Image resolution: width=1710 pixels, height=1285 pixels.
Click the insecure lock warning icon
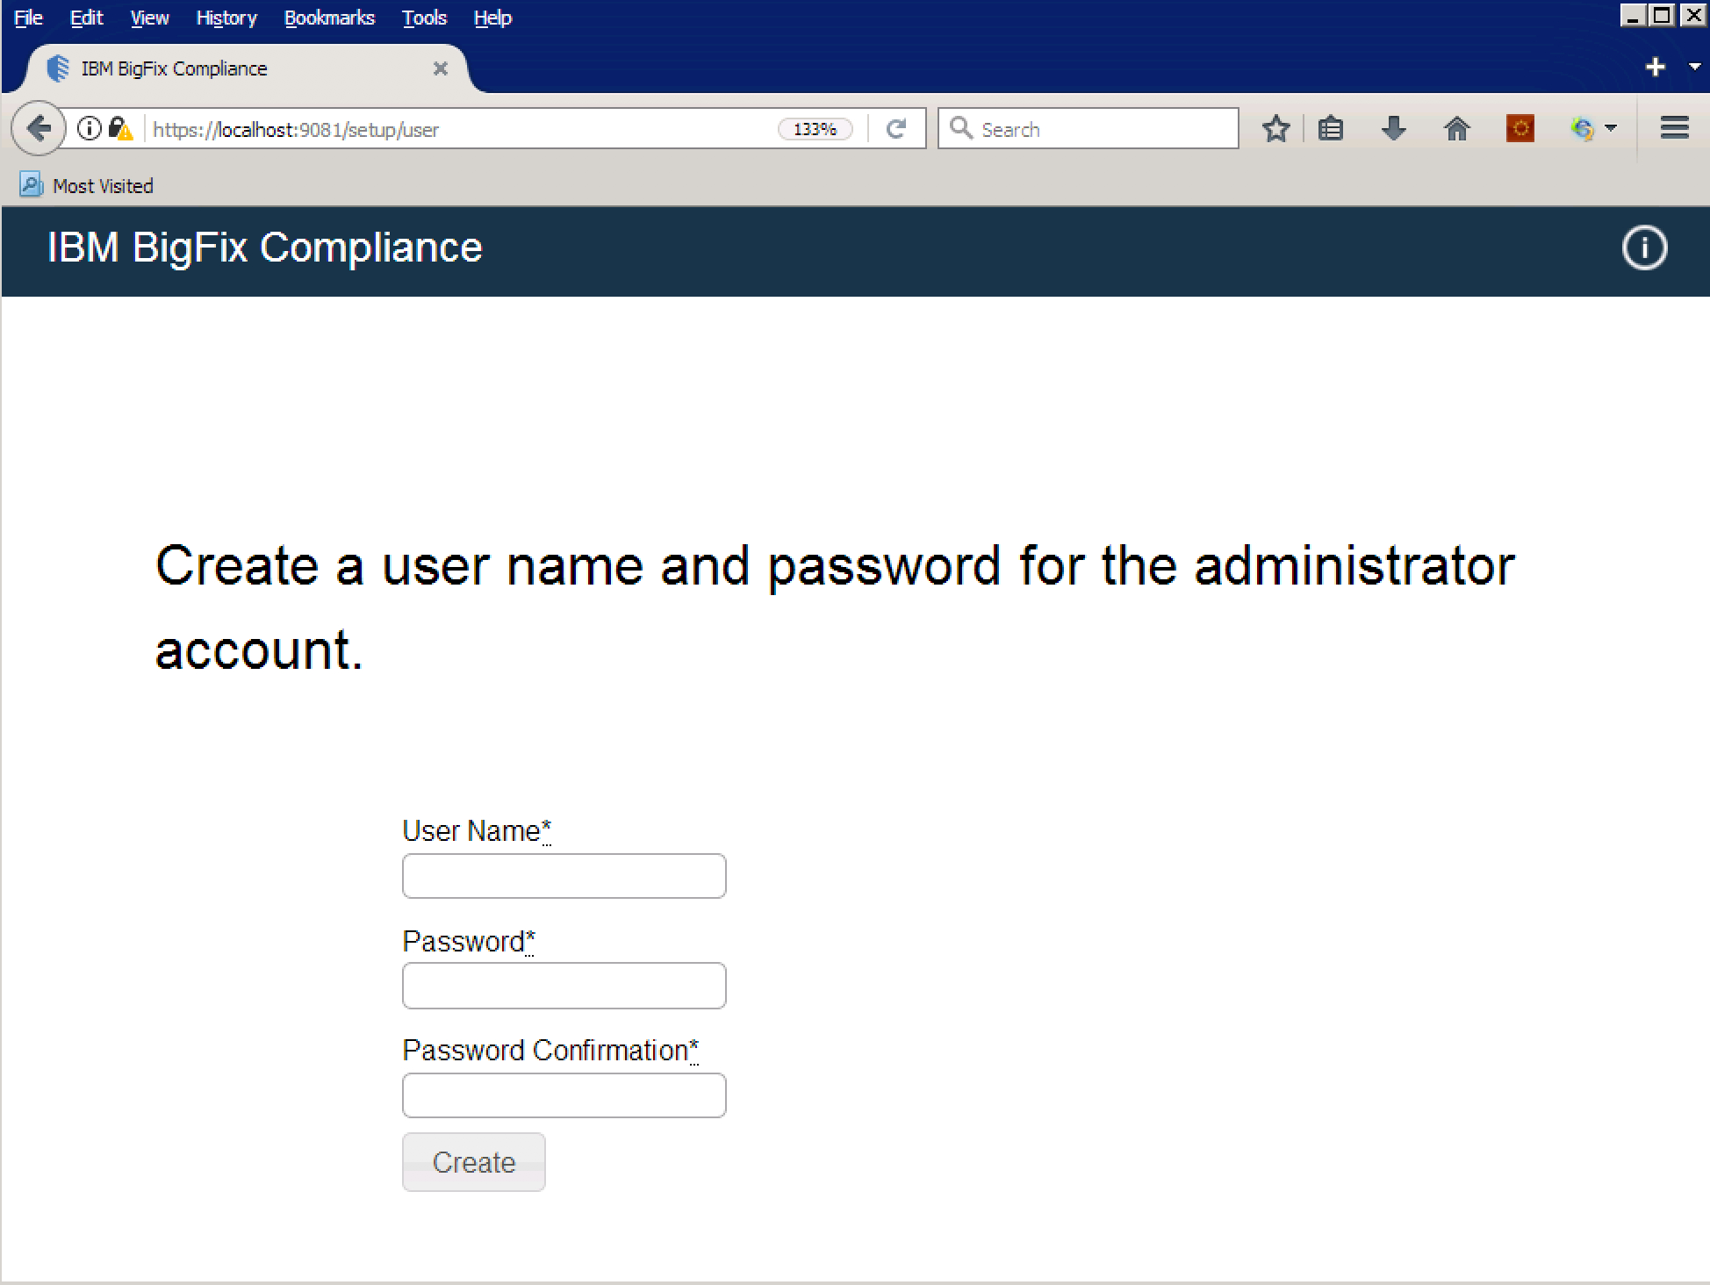(120, 129)
